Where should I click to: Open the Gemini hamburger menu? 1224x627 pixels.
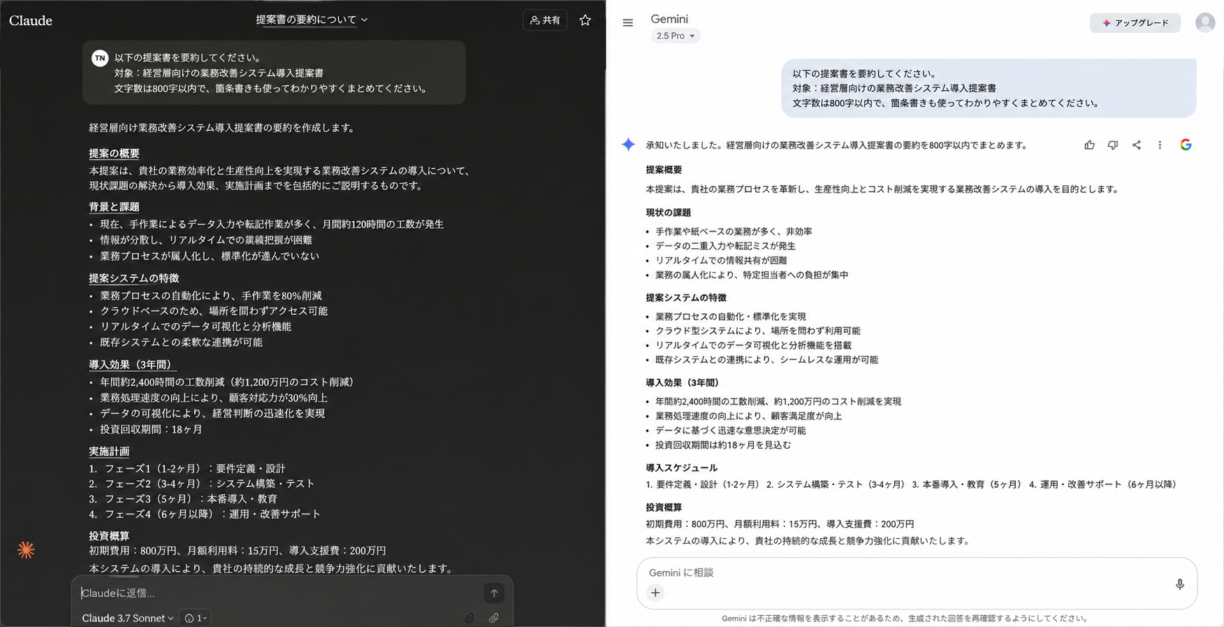click(x=628, y=23)
